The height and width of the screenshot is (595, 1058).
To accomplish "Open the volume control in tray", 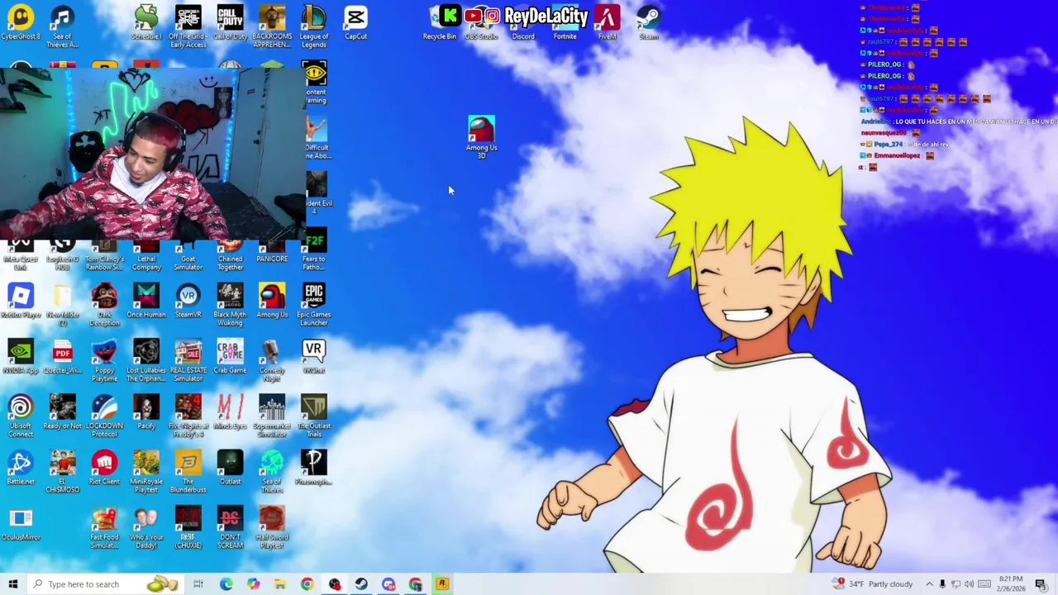I will 969,584.
